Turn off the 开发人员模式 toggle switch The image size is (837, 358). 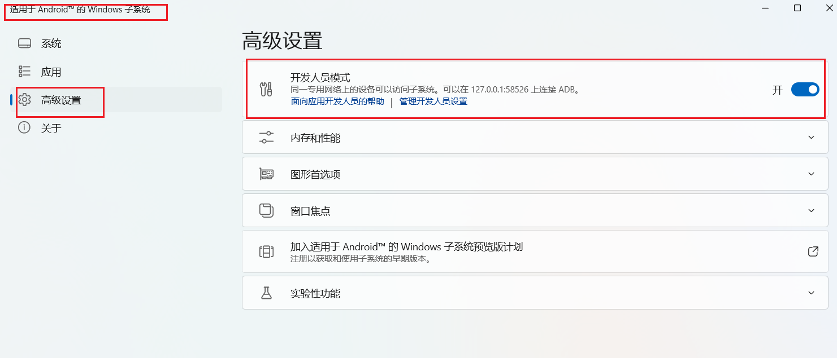pyautogui.click(x=805, y=90)
